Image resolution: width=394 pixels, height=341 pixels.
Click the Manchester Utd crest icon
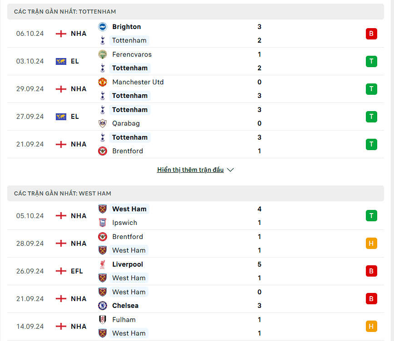[103, 82]
